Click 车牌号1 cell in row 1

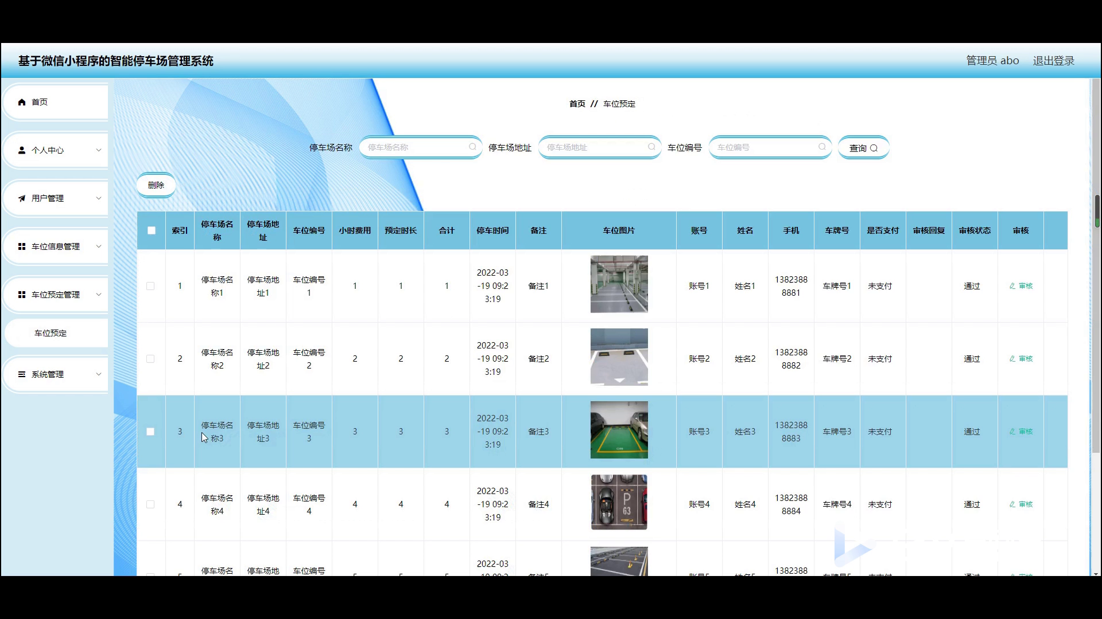tap(837, 286)
